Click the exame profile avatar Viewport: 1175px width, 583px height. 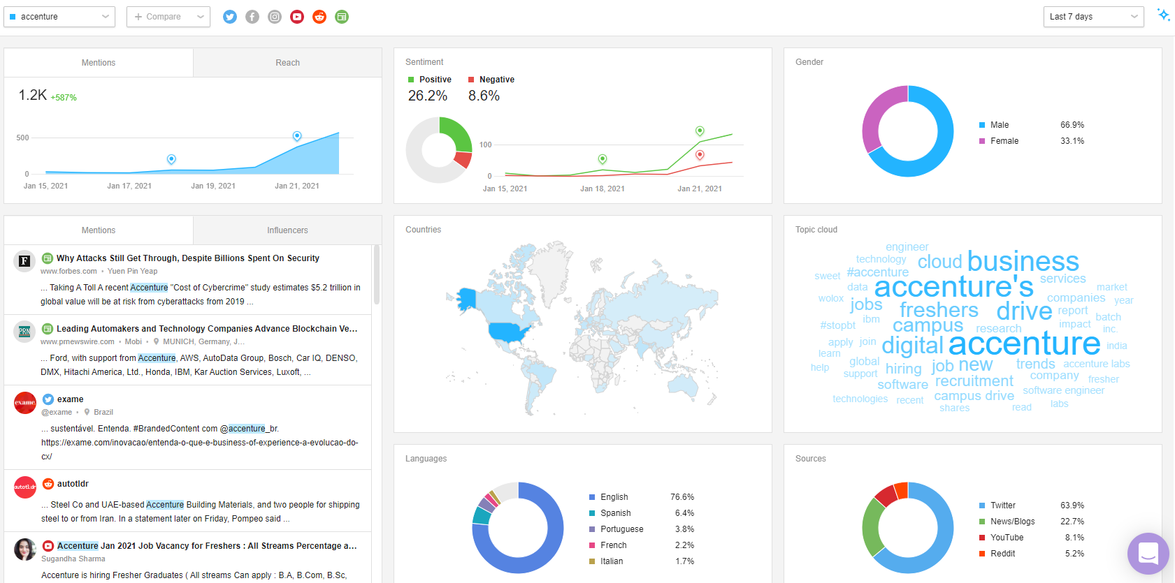click(25, 403)
